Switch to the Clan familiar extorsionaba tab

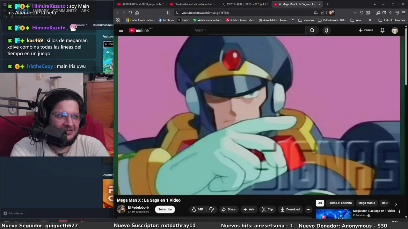(193, 4)
